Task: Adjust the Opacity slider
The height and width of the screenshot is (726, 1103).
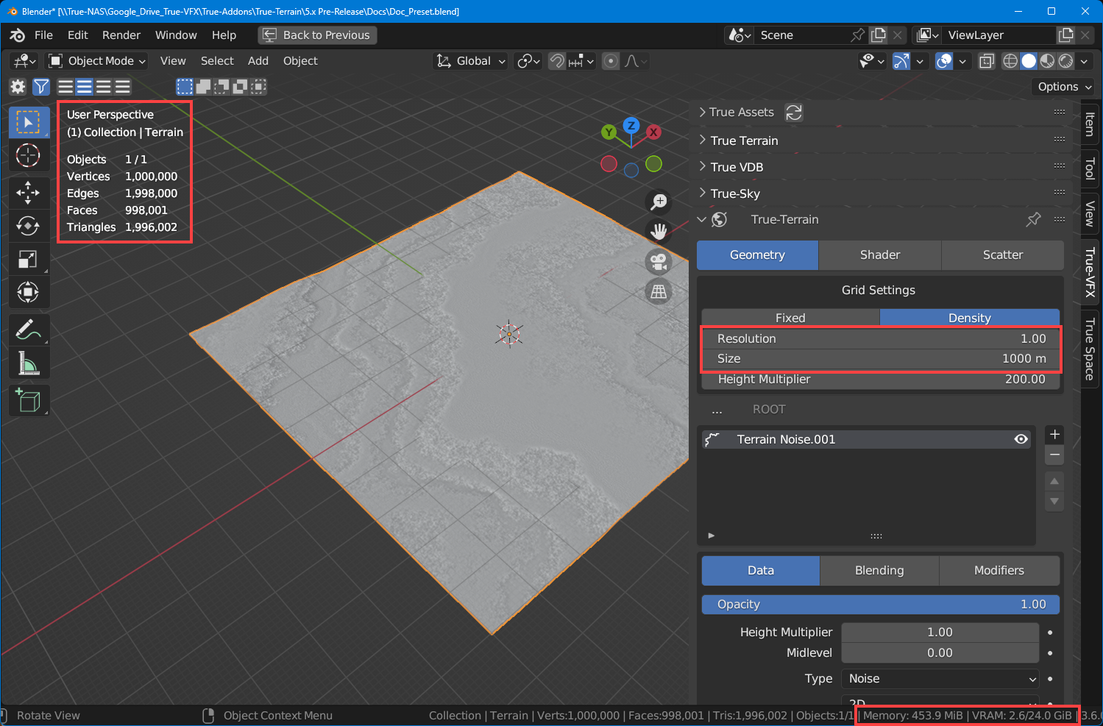Action: (x=880, y=605)
